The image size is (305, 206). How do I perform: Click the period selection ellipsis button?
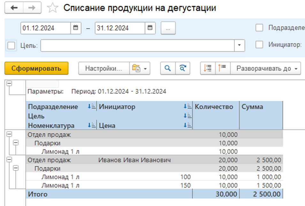(x=168, y=28)
